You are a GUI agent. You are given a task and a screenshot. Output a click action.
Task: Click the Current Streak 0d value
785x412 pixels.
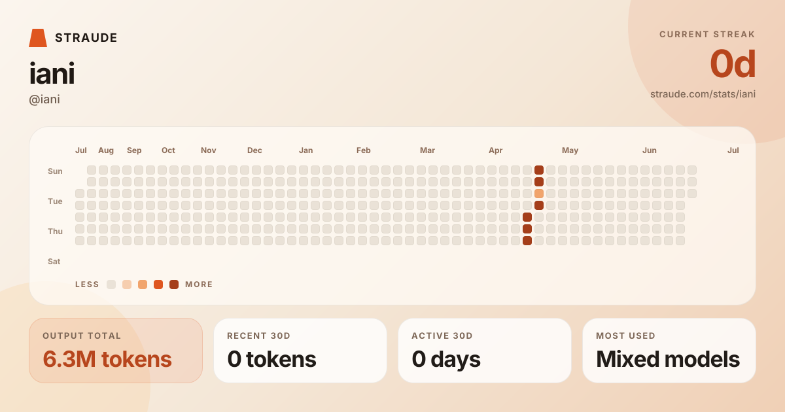tap(733, 64)
